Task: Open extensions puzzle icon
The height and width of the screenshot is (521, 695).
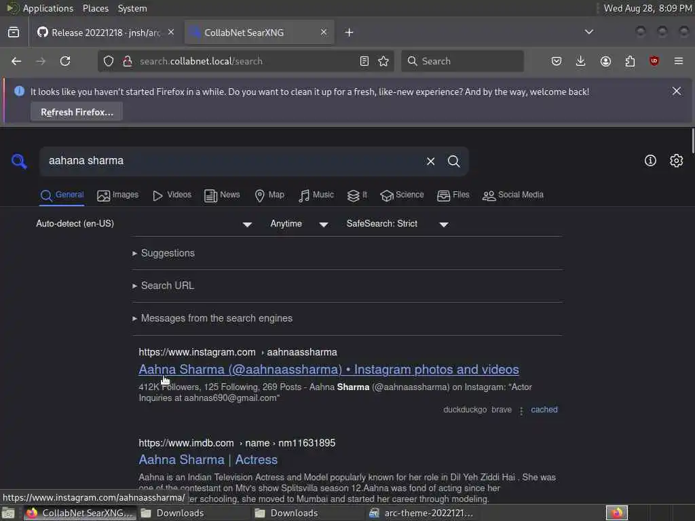Action: tap(630, 61)
